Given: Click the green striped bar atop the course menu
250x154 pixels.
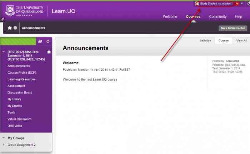Looking at the screenshot, I should click(x=18, y=41).
